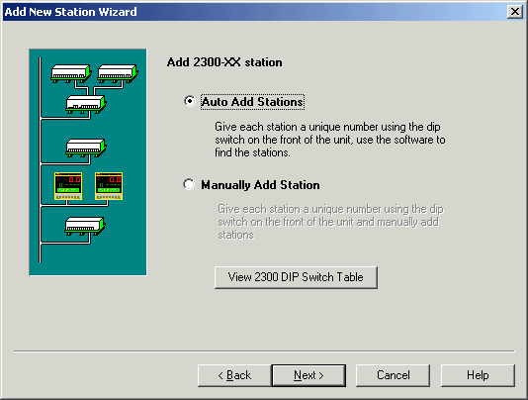Return to the previous step with Back
This screenshot has width=528, height=400.
pos(234,375)
